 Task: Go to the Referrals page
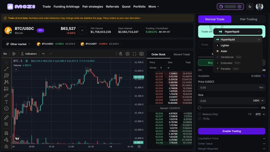pos(112,6)
